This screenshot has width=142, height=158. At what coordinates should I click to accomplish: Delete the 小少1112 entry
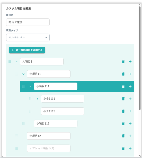pos(123,111)
